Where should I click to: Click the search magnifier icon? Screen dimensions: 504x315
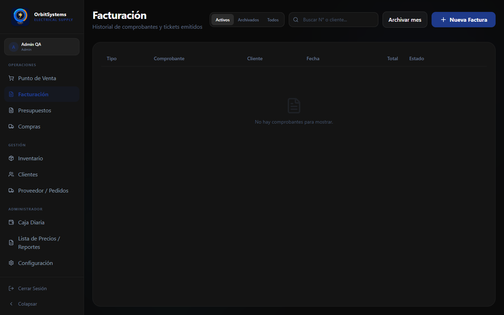[x=296, y=20]
